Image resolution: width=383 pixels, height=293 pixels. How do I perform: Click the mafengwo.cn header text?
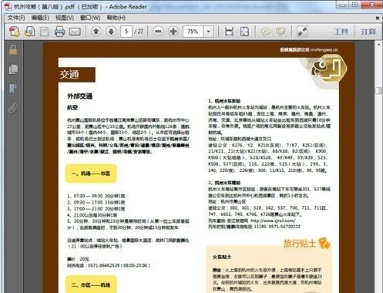point(324,50)
